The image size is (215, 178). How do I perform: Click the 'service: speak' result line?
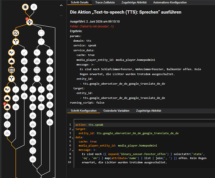click(x=85, y=46)
